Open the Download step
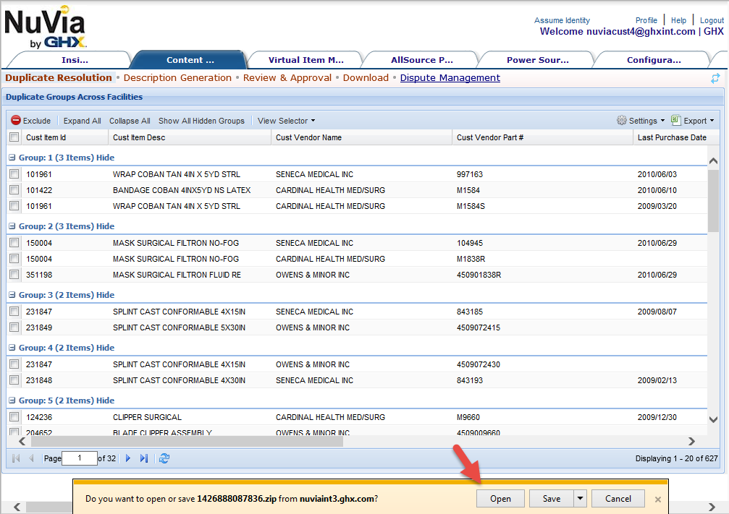Screen dimensions: 729x514 (x=366, y=78)
